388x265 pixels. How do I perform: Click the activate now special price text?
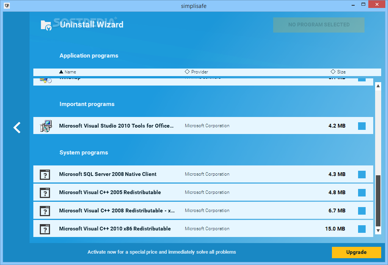[x=161, y=252]
